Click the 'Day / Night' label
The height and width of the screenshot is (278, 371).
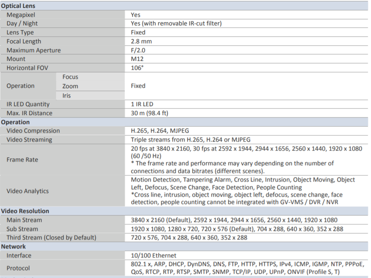coord(22,24)
